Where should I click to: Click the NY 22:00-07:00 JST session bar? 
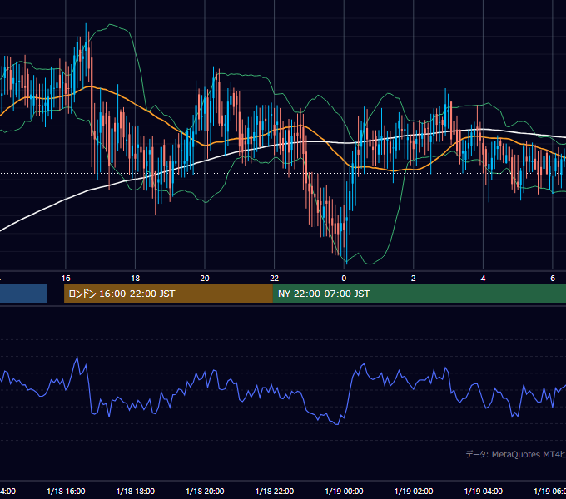point(419,294)
